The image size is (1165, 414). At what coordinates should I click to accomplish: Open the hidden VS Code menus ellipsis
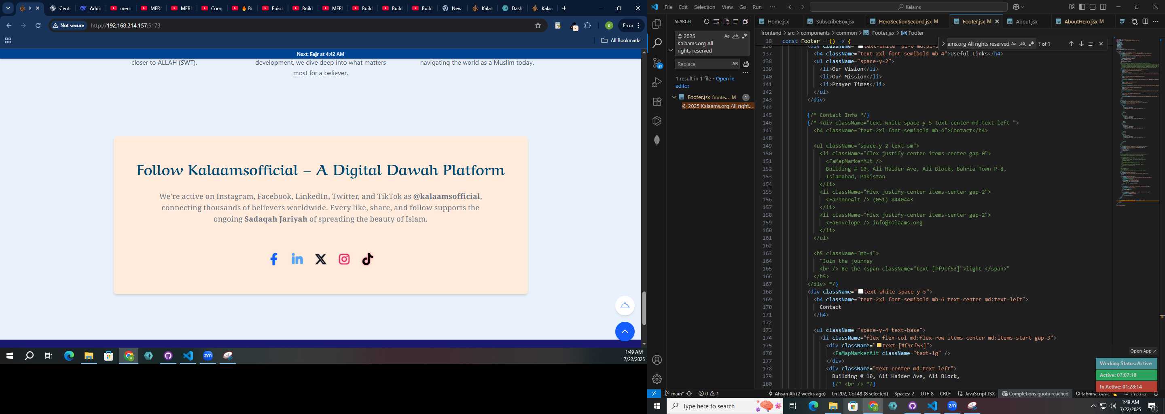pyautogui.click(x=773, y=7)
